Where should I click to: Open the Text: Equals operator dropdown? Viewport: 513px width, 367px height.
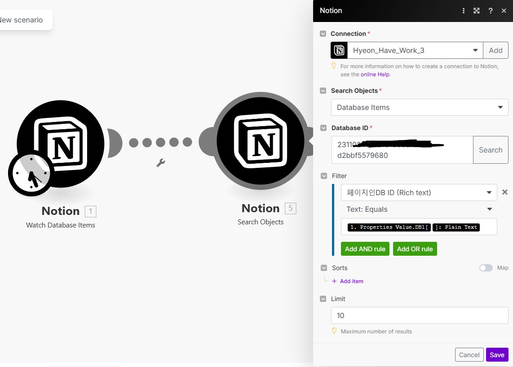pos(419,209)
